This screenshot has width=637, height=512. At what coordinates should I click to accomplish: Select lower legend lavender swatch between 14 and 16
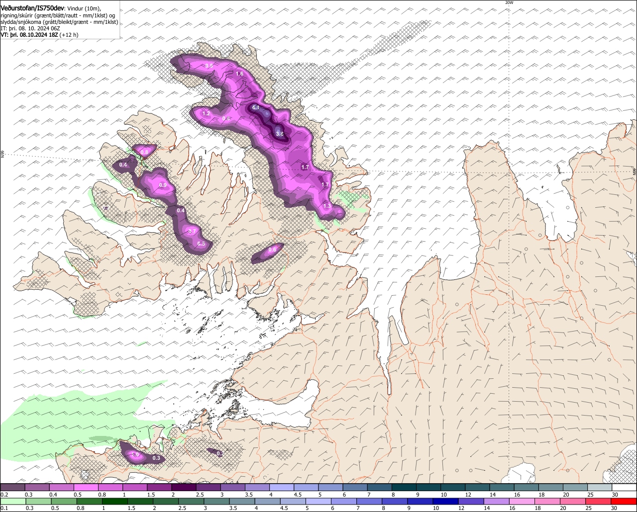click(497, 501)
